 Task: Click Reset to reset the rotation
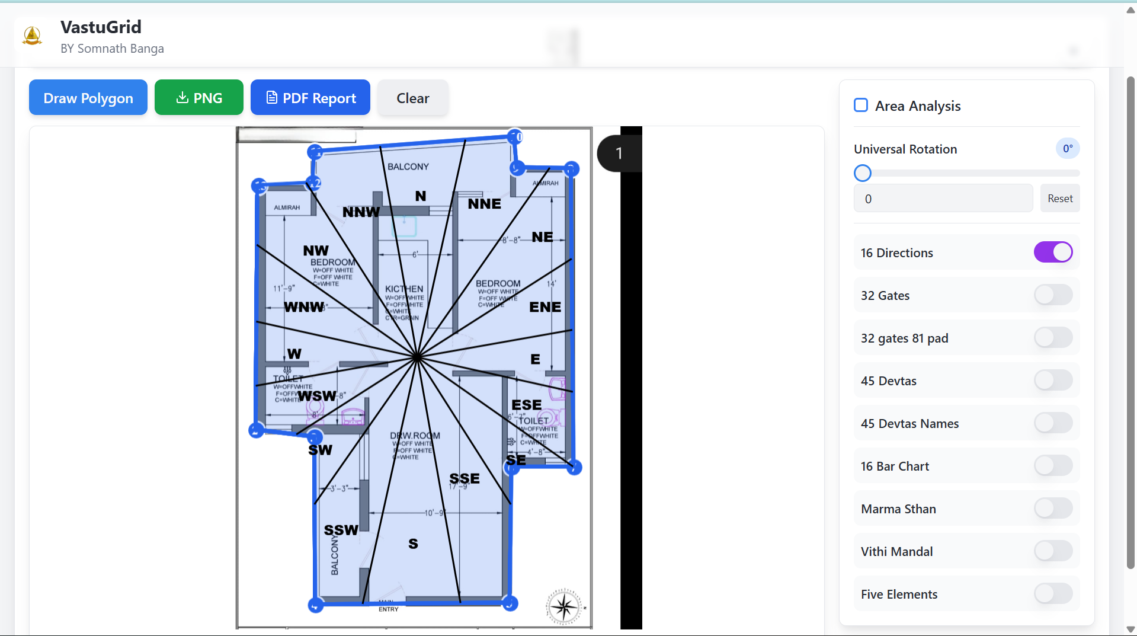click(x=1060, y=198)
